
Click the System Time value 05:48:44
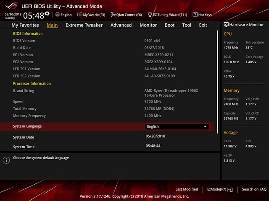(153, 146)
